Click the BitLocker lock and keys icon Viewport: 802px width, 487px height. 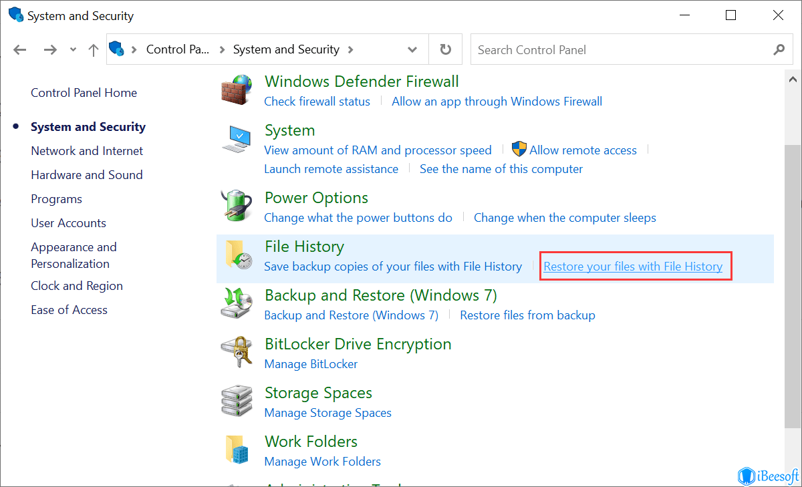[237, 352]
